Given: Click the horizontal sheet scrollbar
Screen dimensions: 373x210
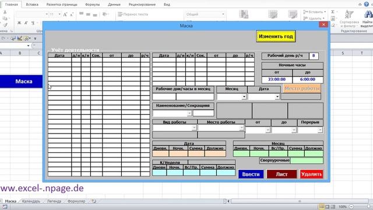Looking at the screenshot, I should coord(300,201).
